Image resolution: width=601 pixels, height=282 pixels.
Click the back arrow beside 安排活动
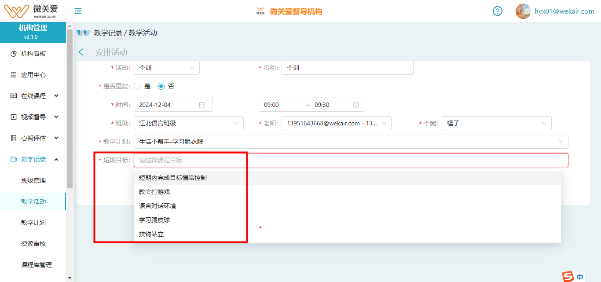click(x=81, y=52)
